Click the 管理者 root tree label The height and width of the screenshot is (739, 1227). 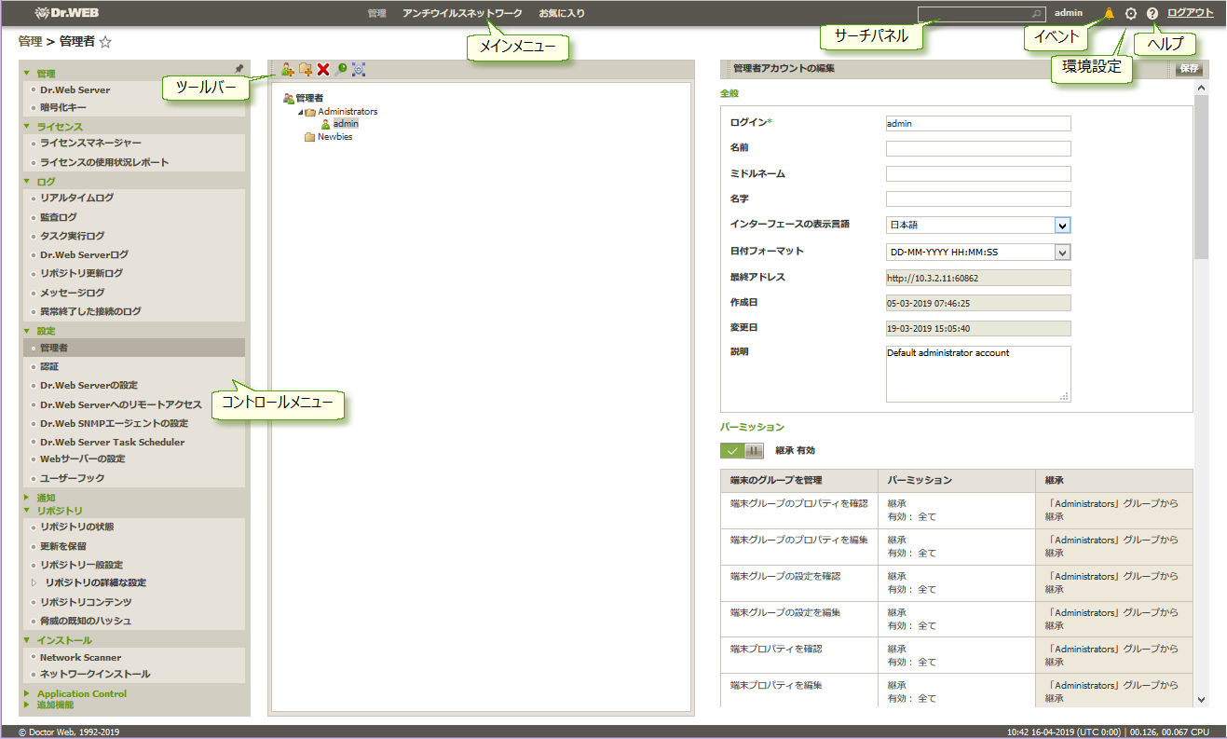pyautogui.click(x=310, y=99)
